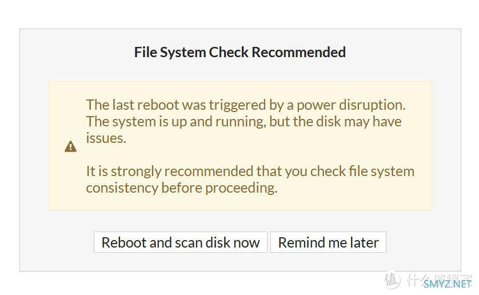
Task: Click the word 'Recommended' in the heading
Action: [x=299, y=52]
